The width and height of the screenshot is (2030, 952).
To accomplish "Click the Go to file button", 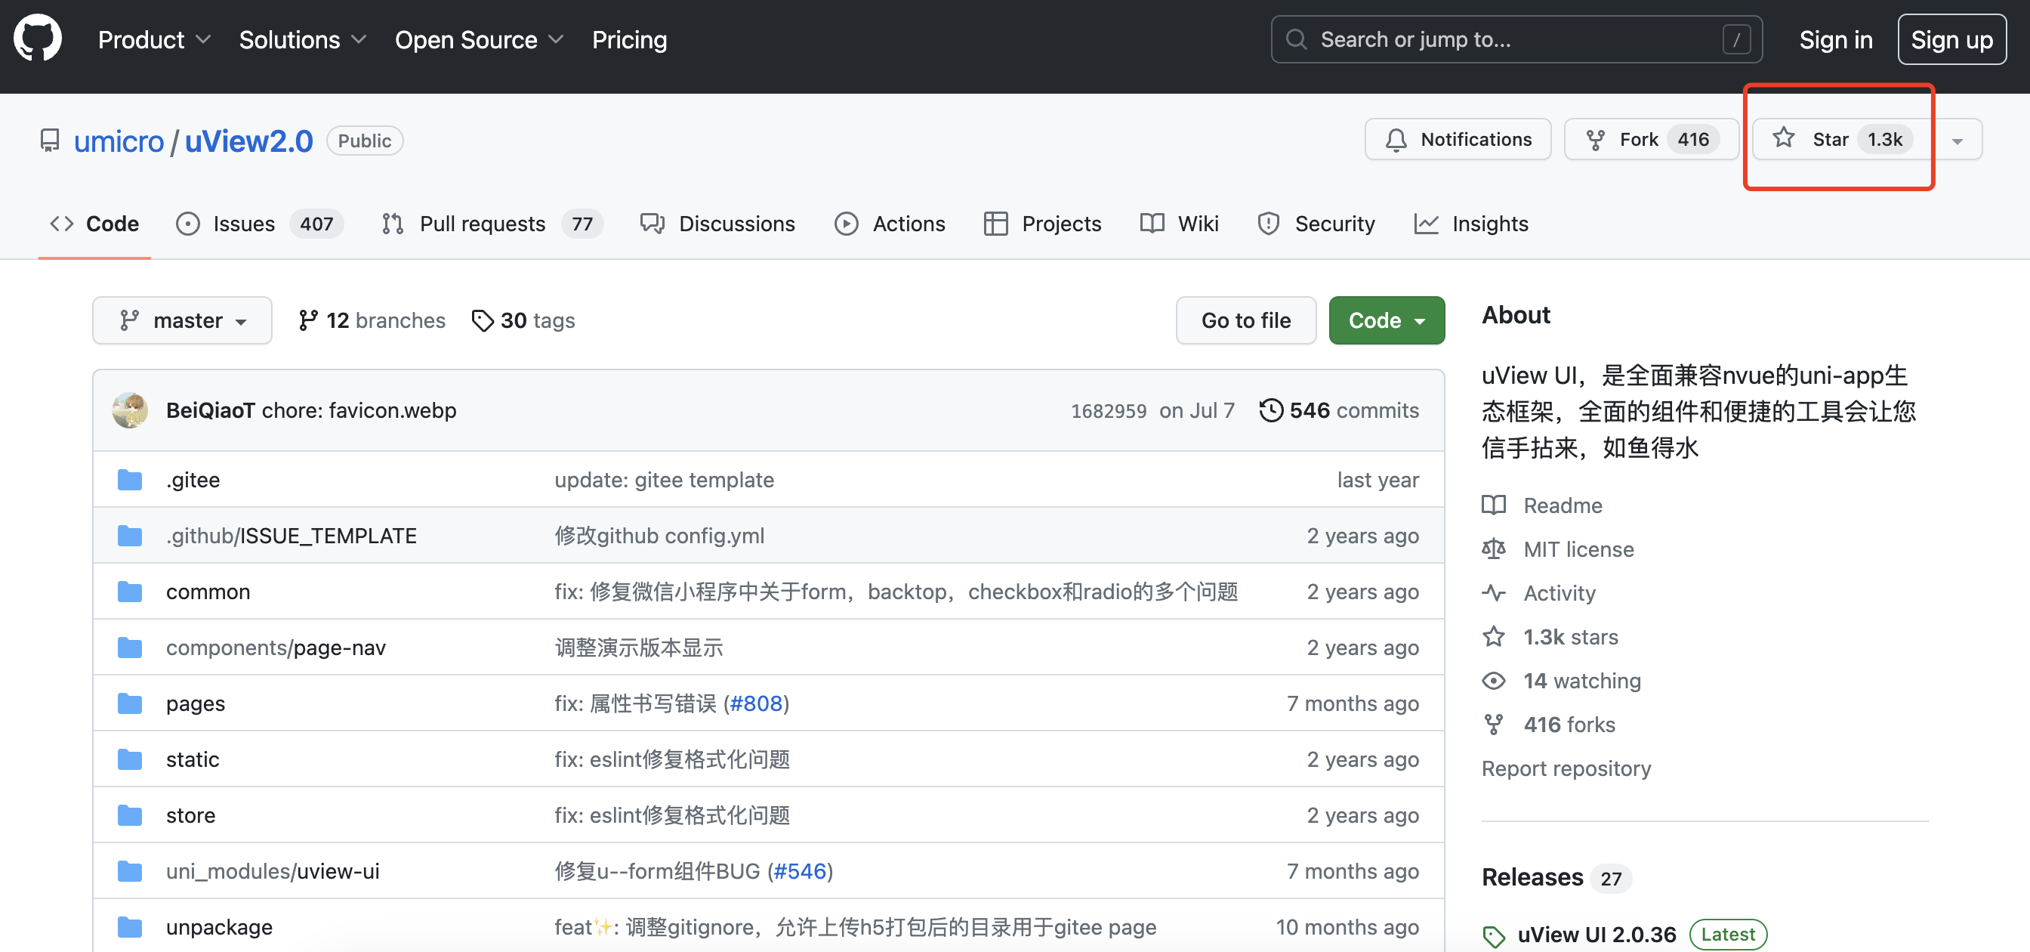I will [x=1246, y=321].
